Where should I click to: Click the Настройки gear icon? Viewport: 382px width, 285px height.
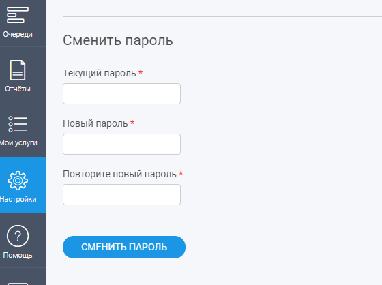click(x=18, y=181)
